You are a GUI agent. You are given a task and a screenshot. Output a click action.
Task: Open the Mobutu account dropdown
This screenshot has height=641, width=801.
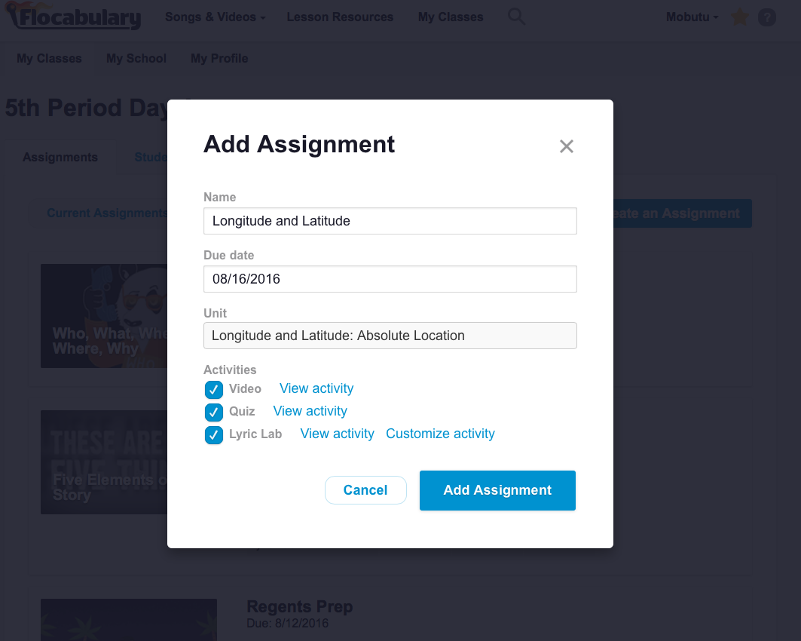pyautogui.click(x=692, y=17)
